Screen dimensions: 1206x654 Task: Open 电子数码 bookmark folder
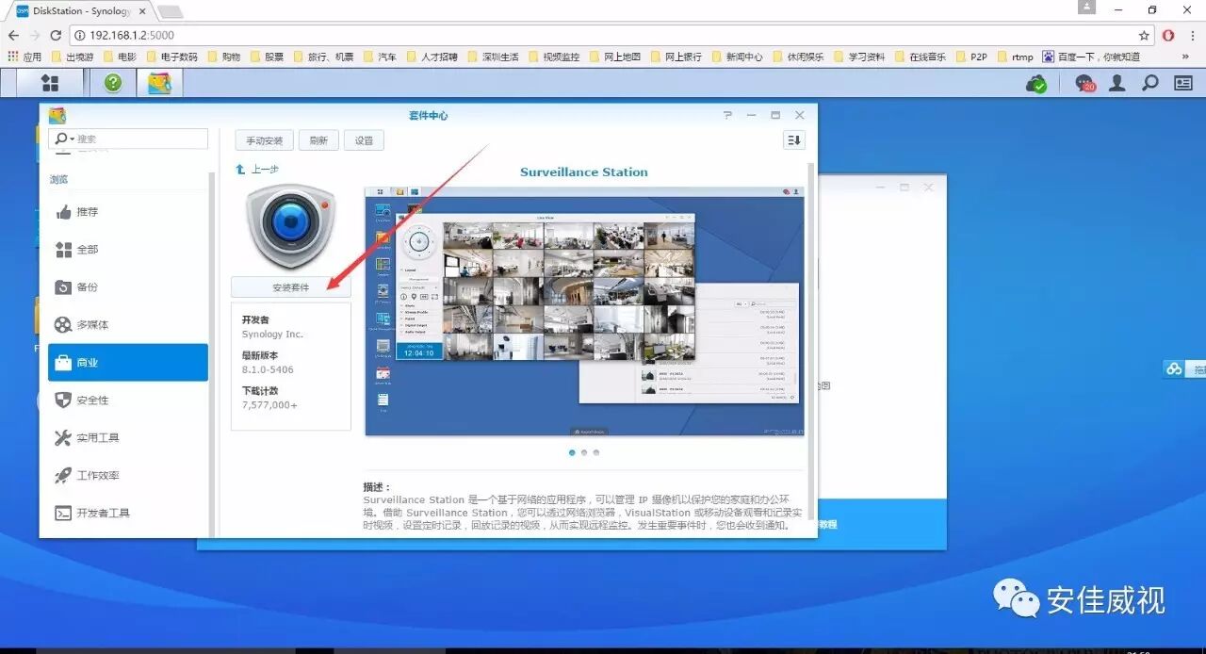[x=171, y=57]
